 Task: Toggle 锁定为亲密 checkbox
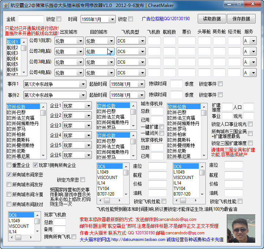pos(82,180)
